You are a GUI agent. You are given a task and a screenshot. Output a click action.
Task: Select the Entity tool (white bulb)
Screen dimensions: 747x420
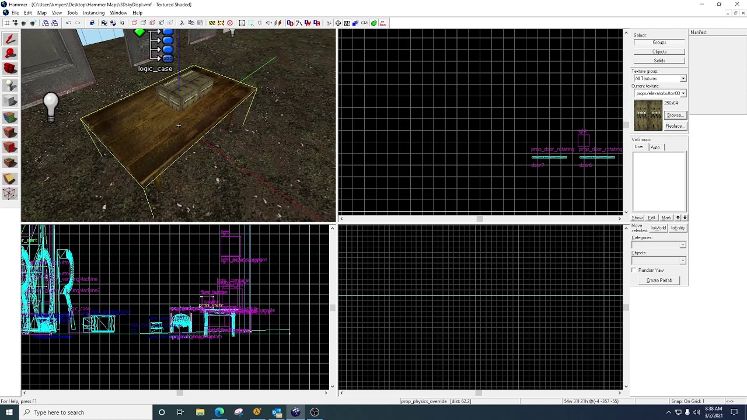[x=10, y=86]
